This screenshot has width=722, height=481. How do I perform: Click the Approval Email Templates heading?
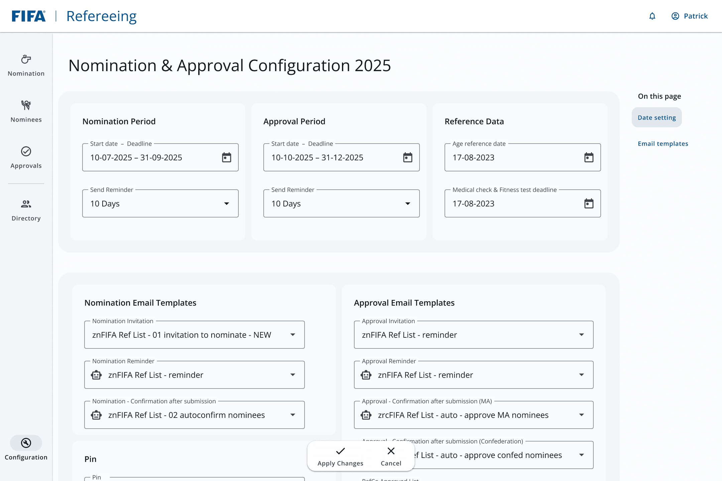(x=404, y=303)
